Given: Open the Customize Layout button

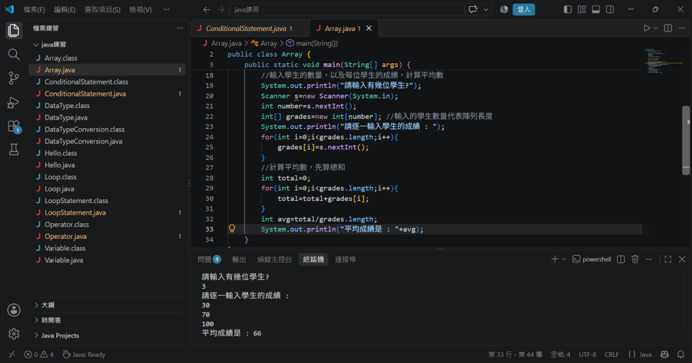Looking at the screenshot, I should pos(582,9).
